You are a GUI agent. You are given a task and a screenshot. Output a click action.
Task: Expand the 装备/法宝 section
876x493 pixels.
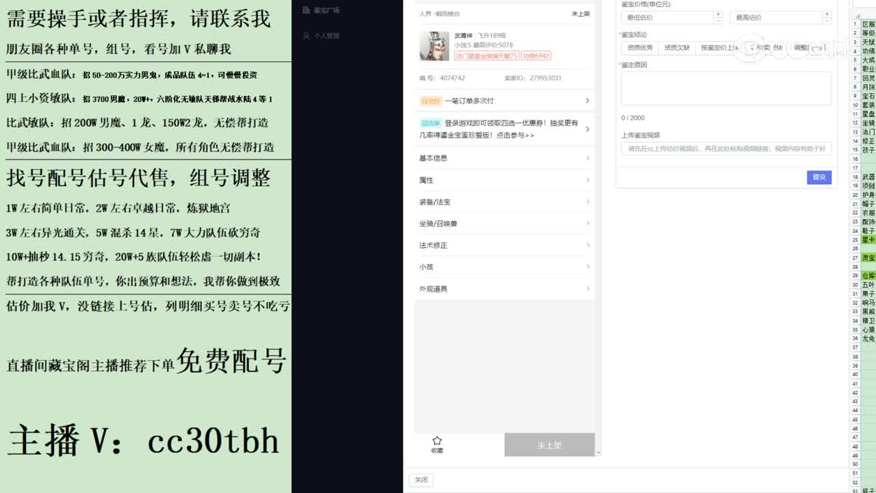tap(504, 202)
